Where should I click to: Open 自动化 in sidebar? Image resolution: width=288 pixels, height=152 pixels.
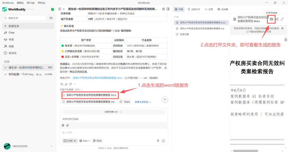(28, 53)
